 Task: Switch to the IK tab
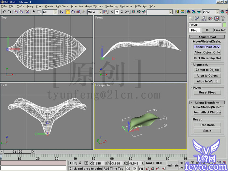point(207,30)
